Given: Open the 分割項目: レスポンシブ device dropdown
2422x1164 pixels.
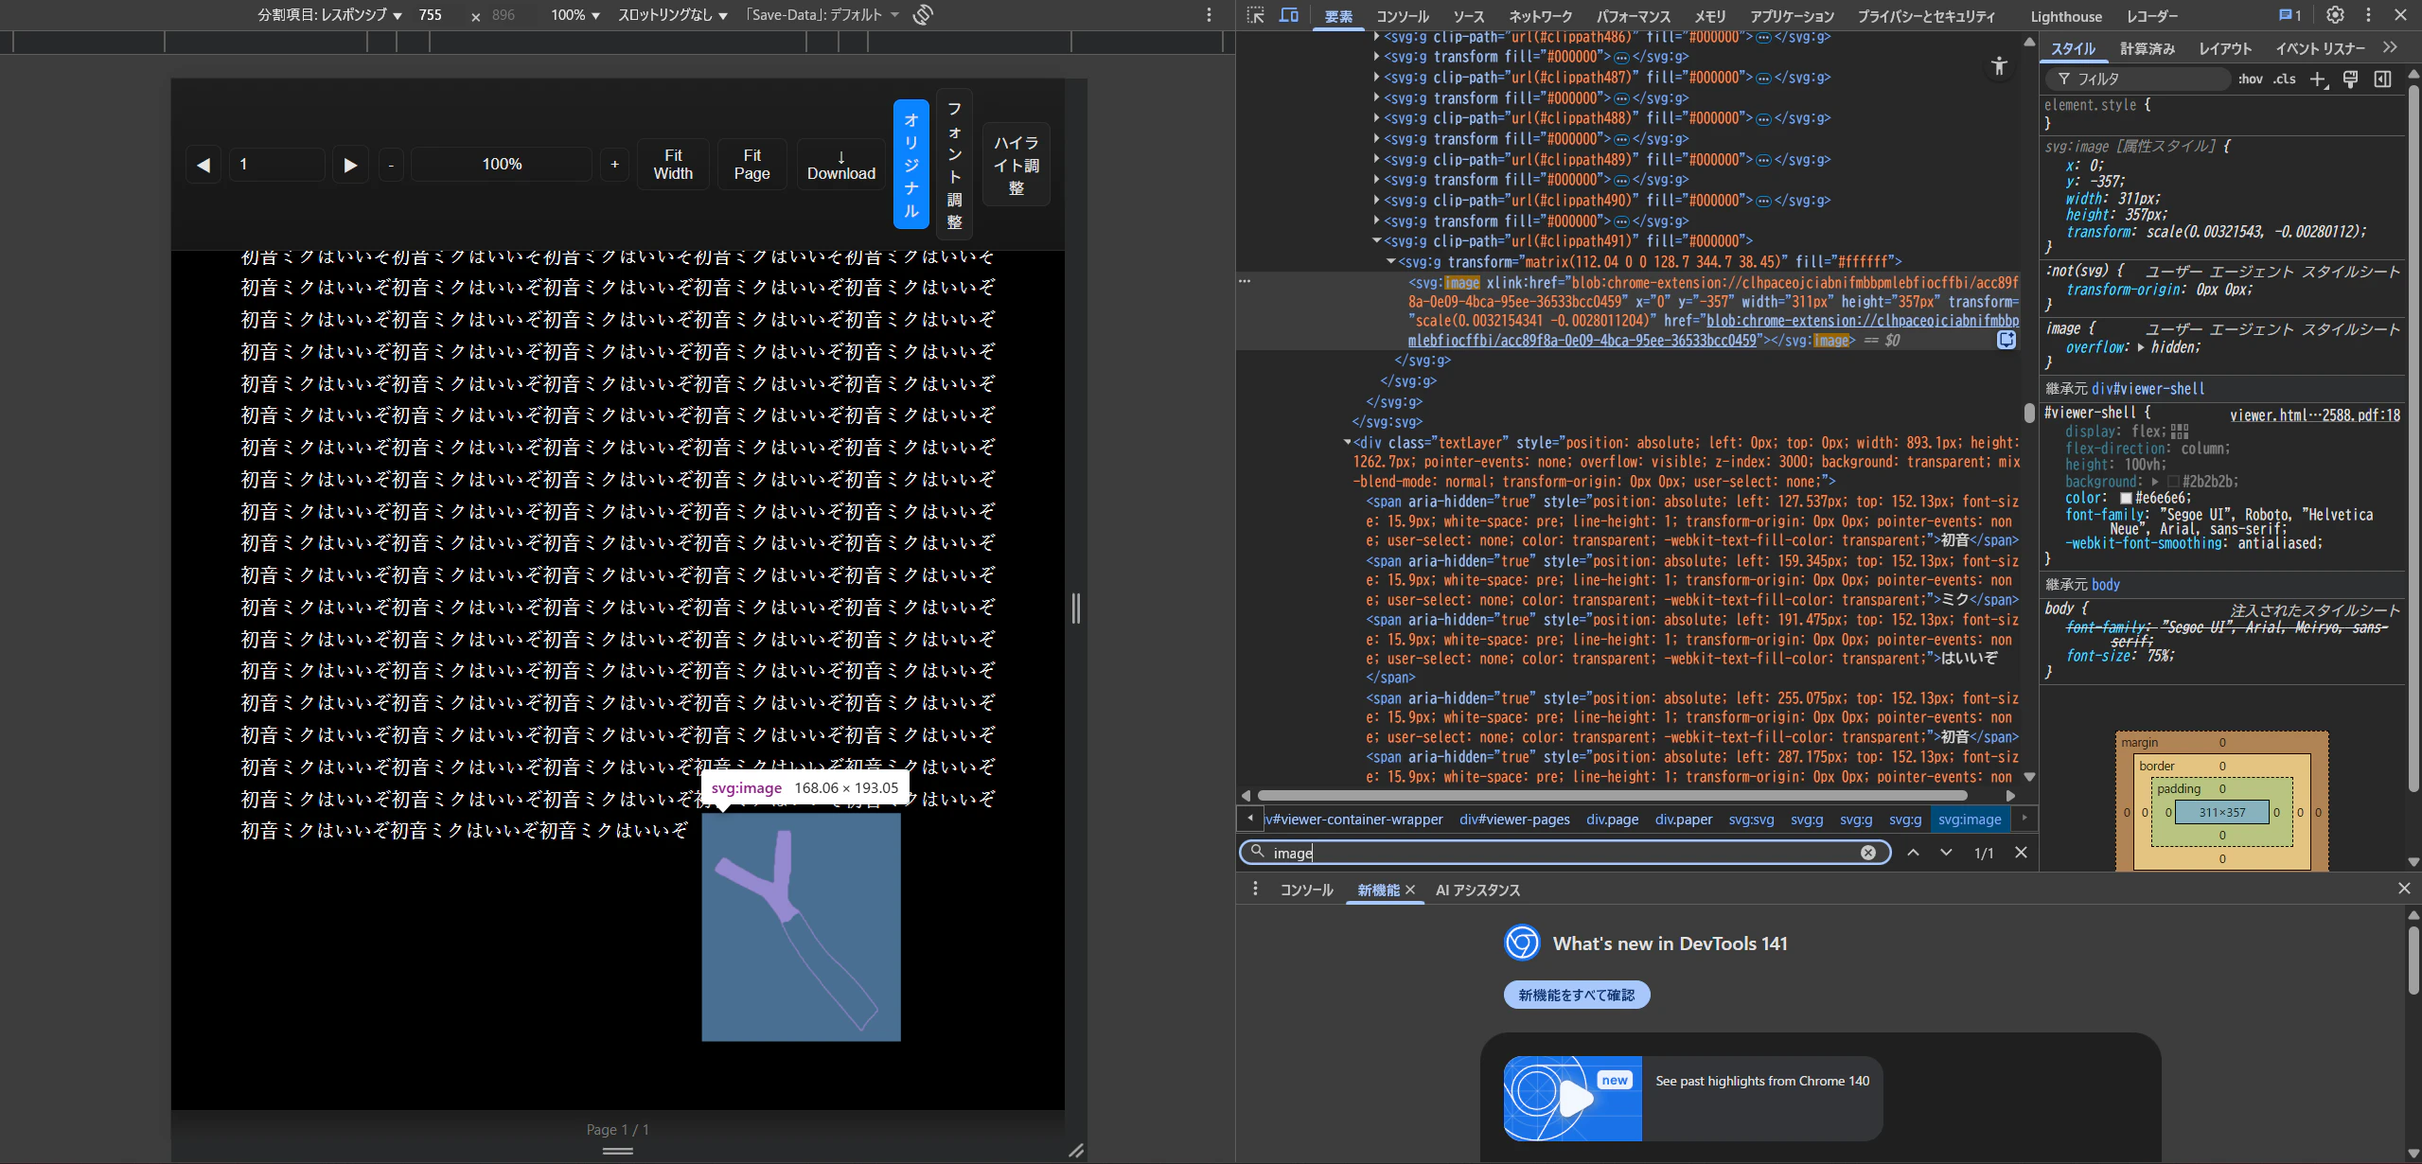Looking at the screenshot, I should pyautogui.click(x=329, y=15).
